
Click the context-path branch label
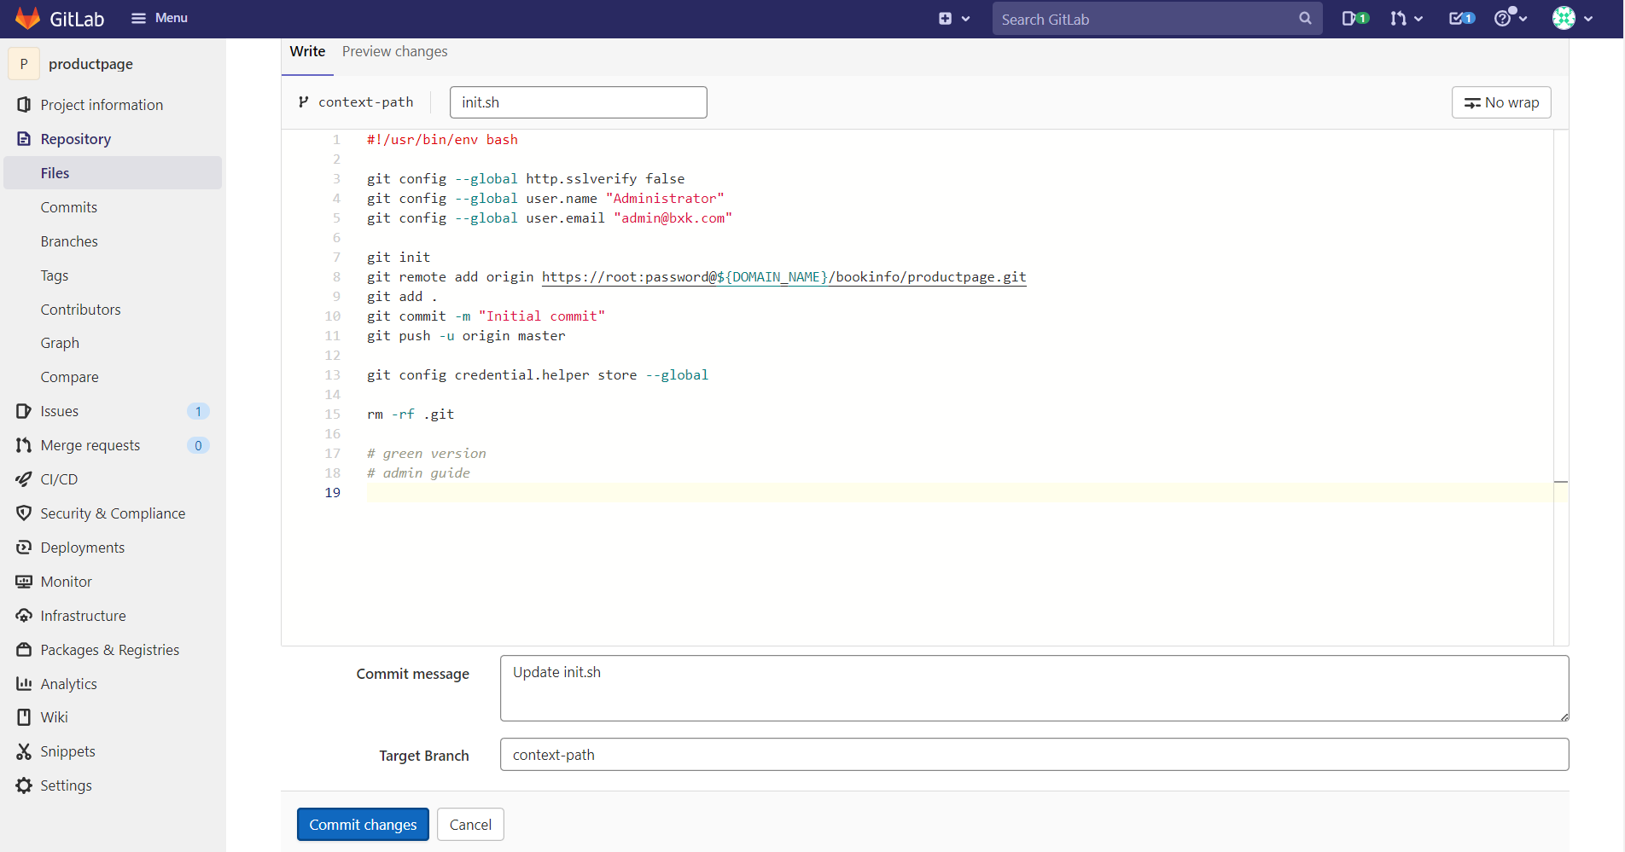pyautogui.click(x=366, y=102)
